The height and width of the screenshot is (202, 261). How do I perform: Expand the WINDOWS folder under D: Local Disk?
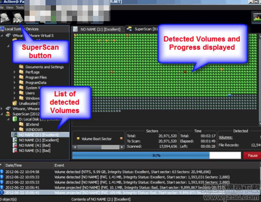[x=14, y=129]
